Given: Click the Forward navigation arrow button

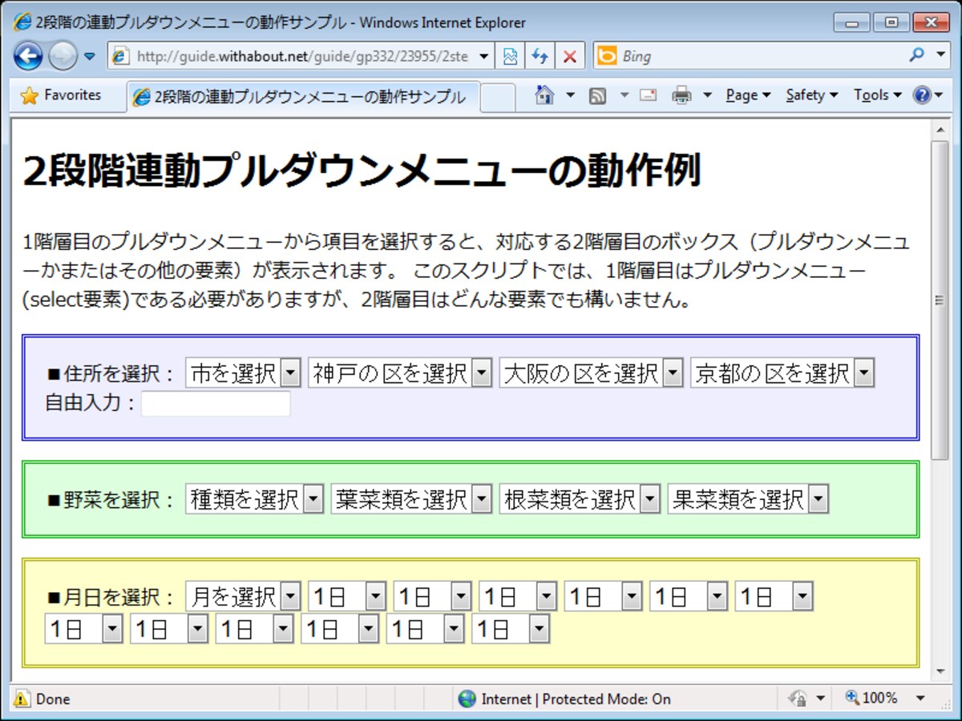Looking at the screenshot, I should tap(63, 56).
